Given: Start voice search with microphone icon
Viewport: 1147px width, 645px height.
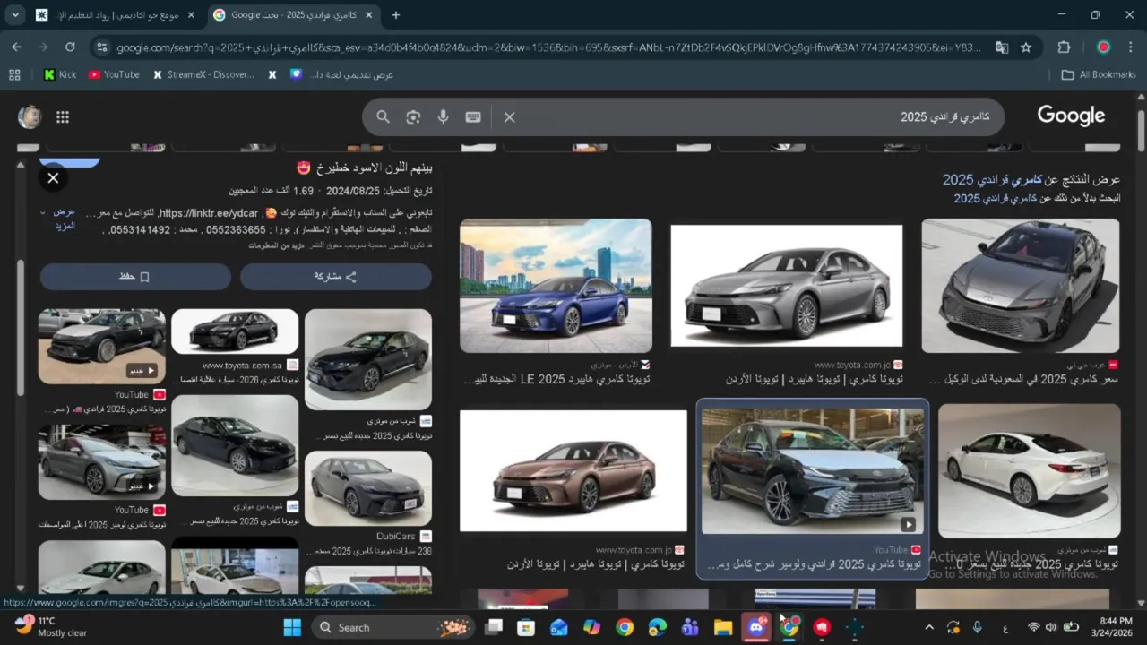Looking at the screenshot, I should (443, 117).
